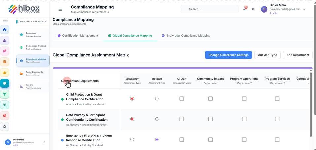Click the Dashboard checkmark icon
The width and height of the screenshot is (316, 150).
pos(21,35)
